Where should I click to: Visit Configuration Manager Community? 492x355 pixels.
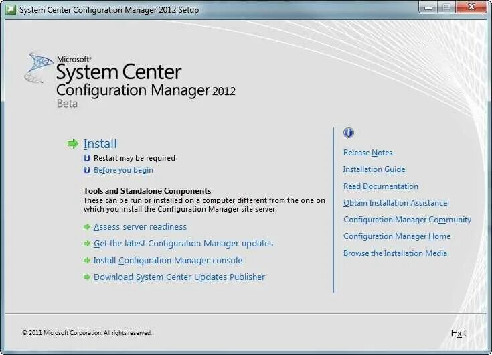tap(407, 220)
